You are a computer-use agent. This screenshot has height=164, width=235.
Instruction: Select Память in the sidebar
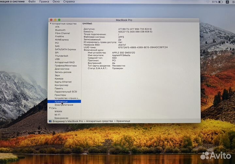(59, 89)
